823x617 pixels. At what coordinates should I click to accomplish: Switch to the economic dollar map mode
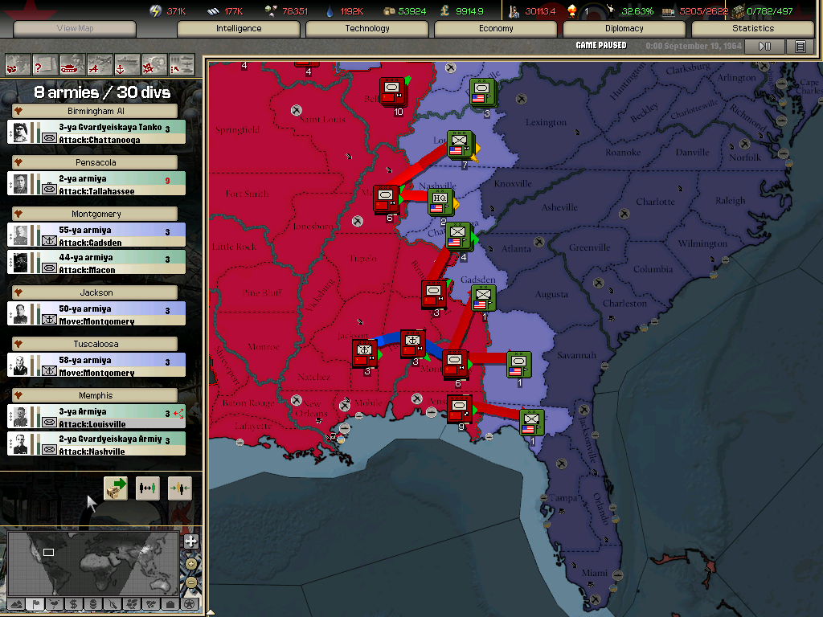pos(73,603)
